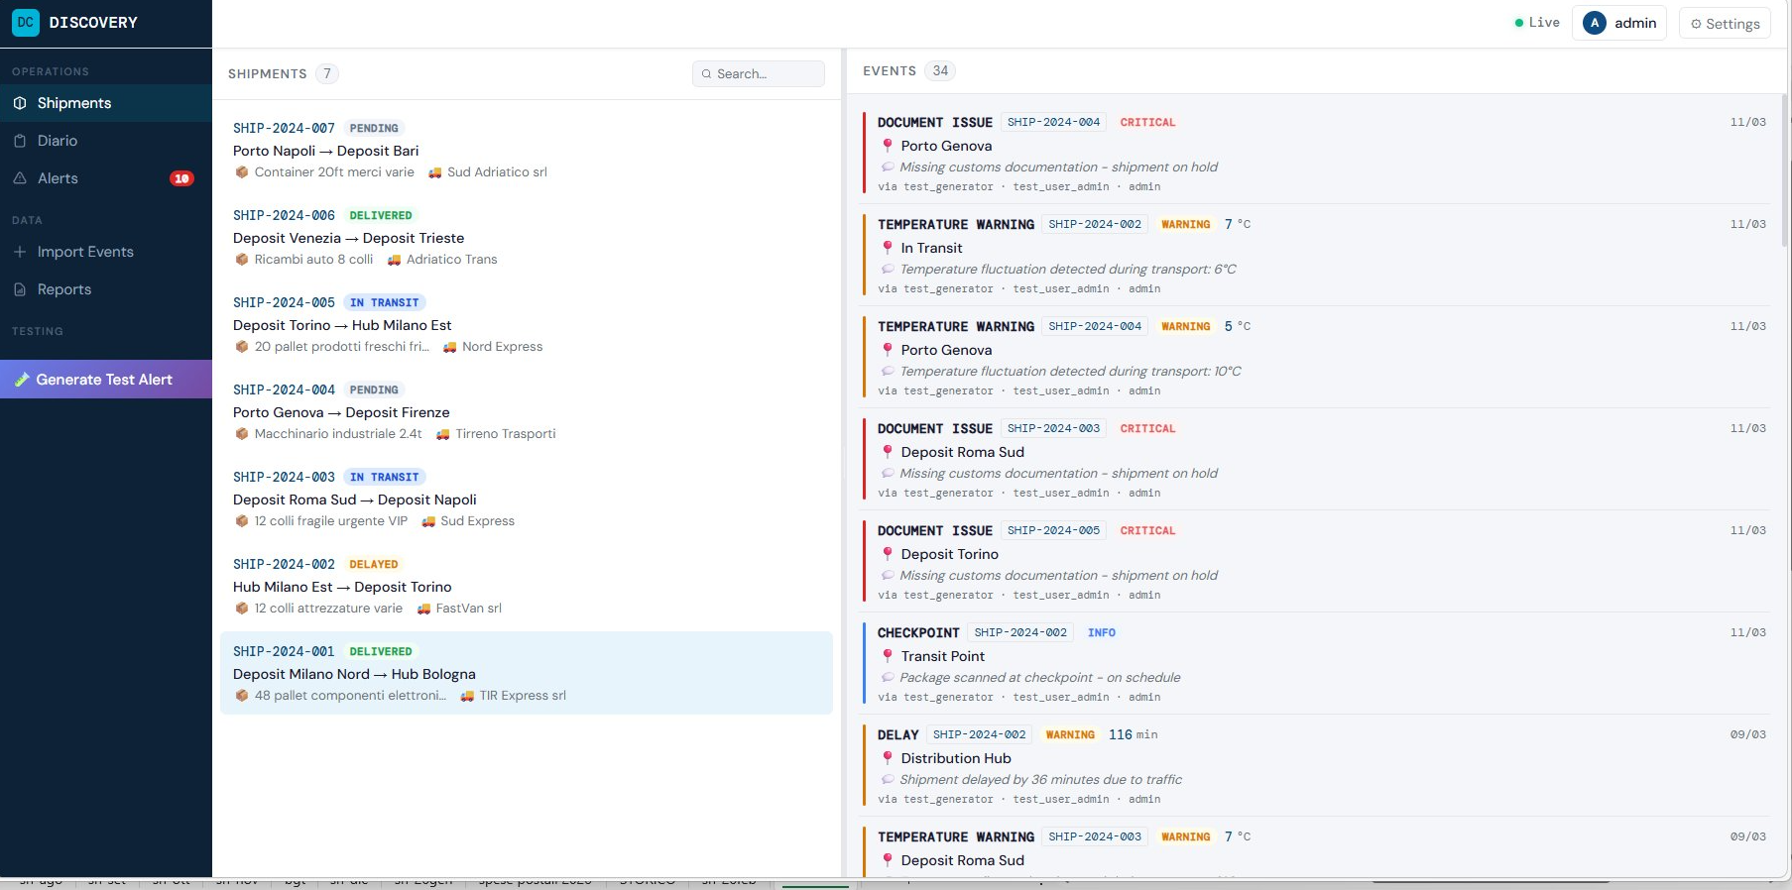Open Import Events in the sidebar

[x=106, y=252]
